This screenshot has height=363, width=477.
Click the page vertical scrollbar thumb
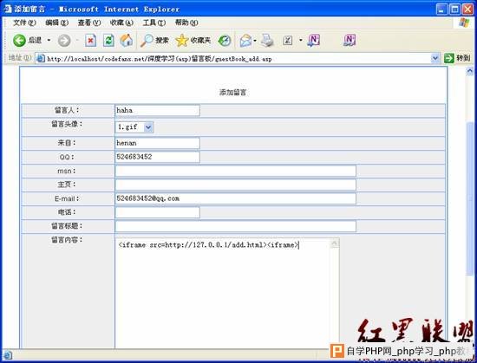click(x=470, y=198)
